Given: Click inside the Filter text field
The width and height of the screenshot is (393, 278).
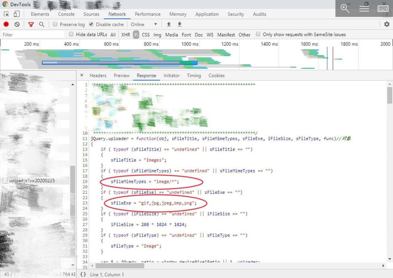Looking at the screenshot, I should (x=32, y=35).
